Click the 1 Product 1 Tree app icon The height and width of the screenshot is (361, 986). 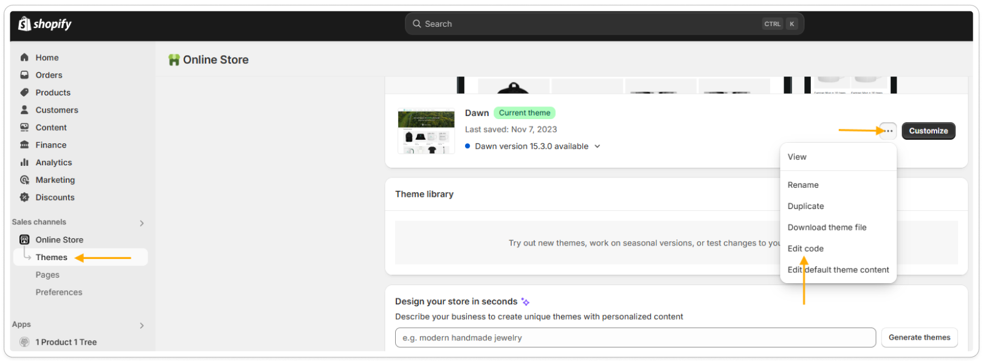pos(24,342)
